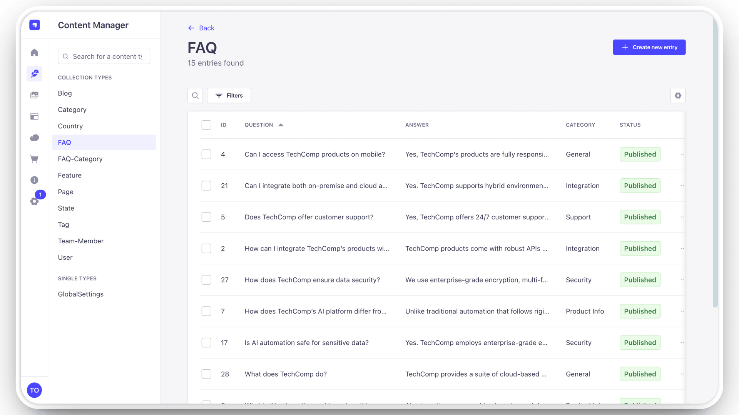Check the select-all header checkbox
739x415 pixels.
coord(206,125)
